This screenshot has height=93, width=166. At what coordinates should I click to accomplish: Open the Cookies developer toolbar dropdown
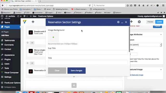click(18, 13)
